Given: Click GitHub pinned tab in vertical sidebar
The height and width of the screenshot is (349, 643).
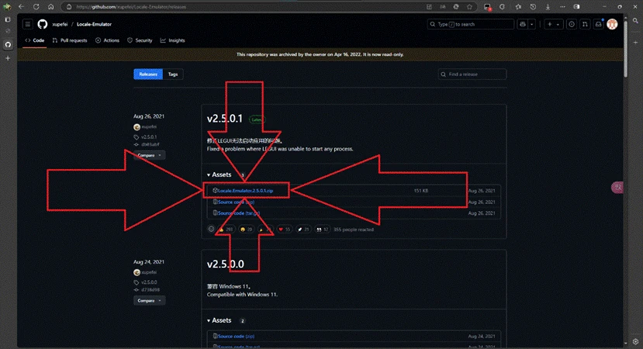Looking at the screenshot, I should tap(8, 44).
